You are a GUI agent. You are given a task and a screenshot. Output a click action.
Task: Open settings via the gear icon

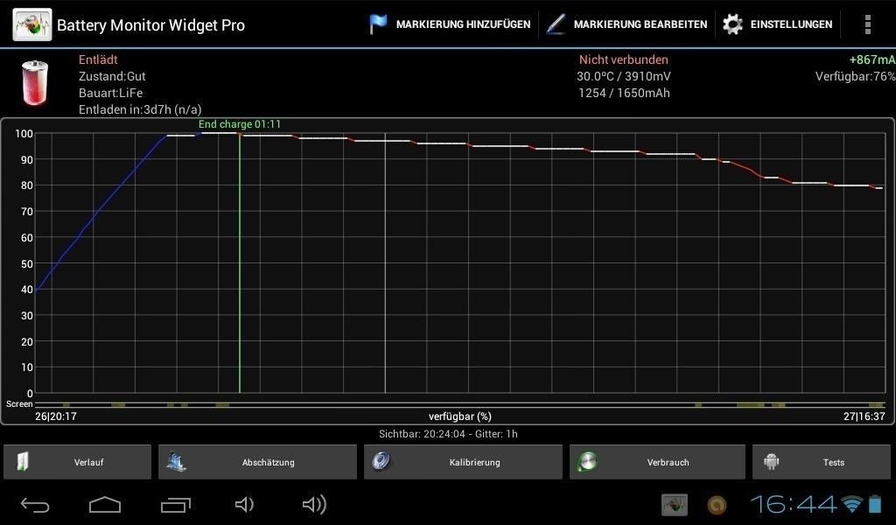click(x=732, y=24)
